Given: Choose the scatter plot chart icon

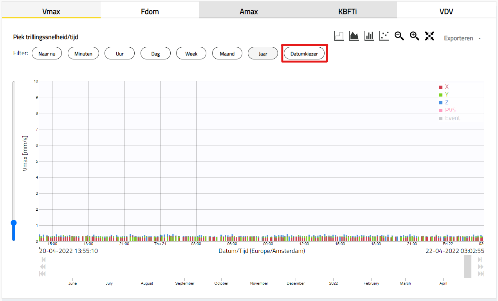Looking at the screenshot, I should [x=384, y=36].
